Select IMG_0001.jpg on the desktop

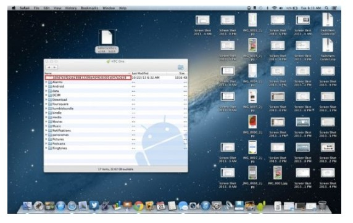(x=278, y=176)
